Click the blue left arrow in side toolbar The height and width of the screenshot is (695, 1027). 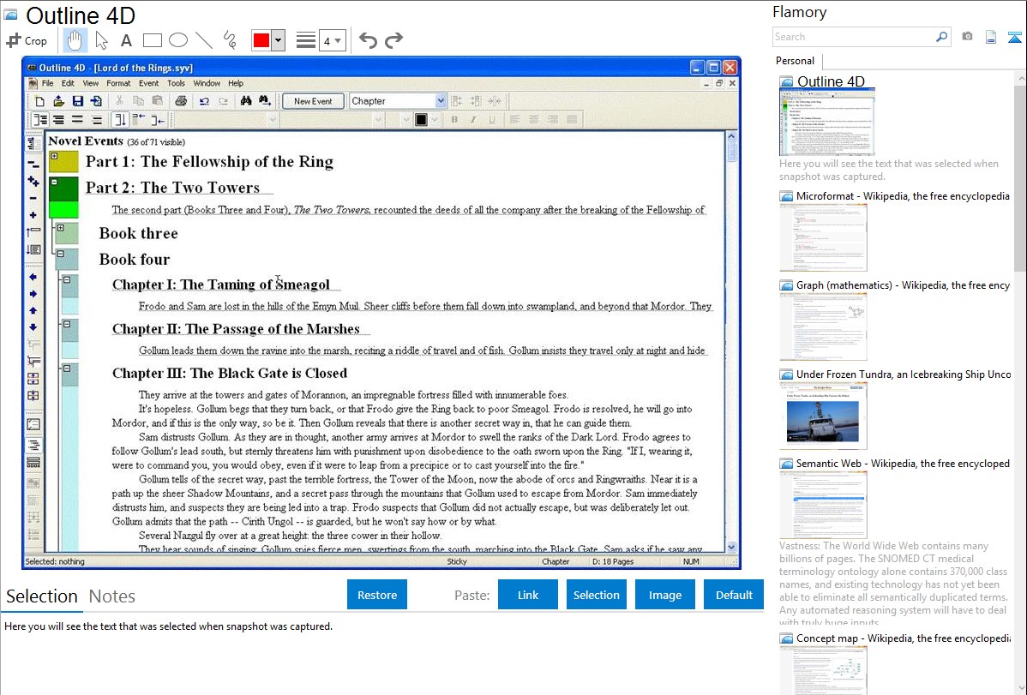[x=33, y=277]
